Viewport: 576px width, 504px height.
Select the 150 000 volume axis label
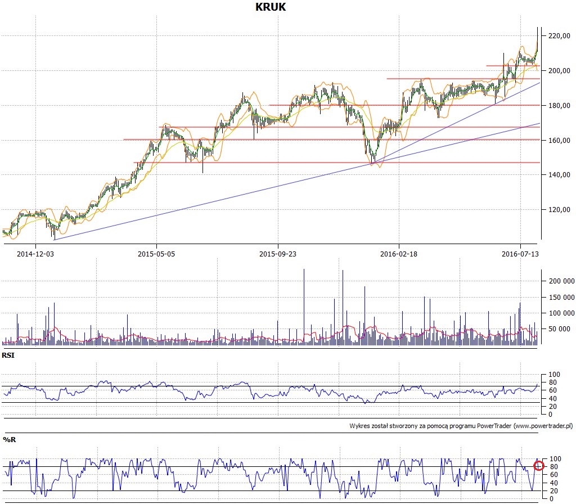click(x=561, y=297)
